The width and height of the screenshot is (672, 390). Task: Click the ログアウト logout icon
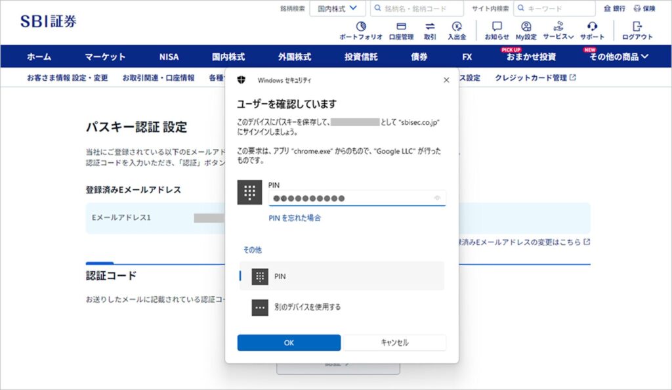pyautogui.click(x=637, y=30)
